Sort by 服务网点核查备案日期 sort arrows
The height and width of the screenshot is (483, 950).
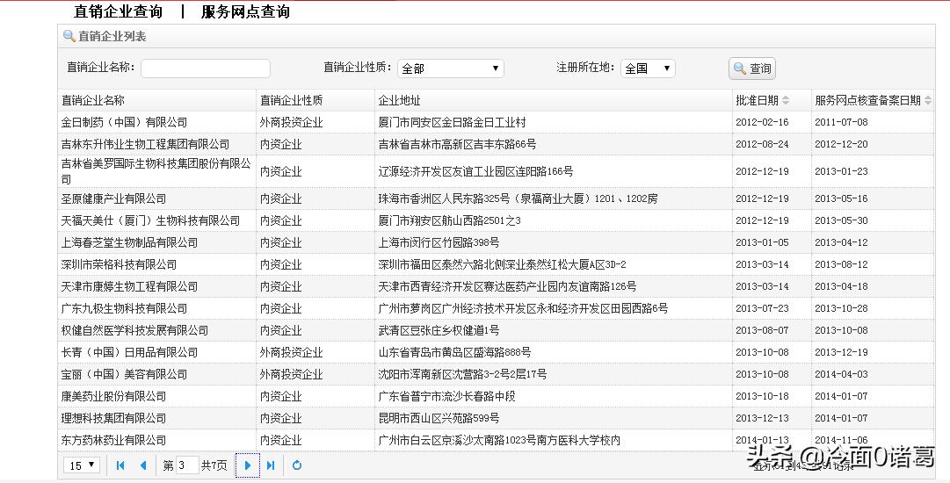tap(927, 101)
